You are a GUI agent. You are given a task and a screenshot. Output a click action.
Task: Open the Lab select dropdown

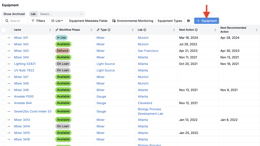pos(61,14)
